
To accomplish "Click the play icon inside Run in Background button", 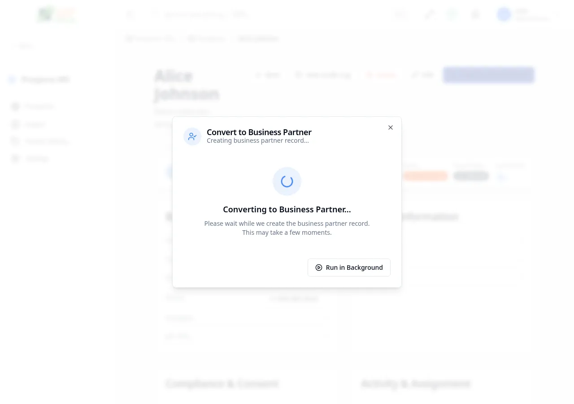I will (x=319, y=268).
